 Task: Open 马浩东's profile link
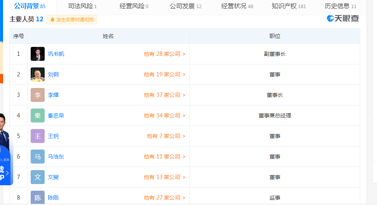[56, 157]
